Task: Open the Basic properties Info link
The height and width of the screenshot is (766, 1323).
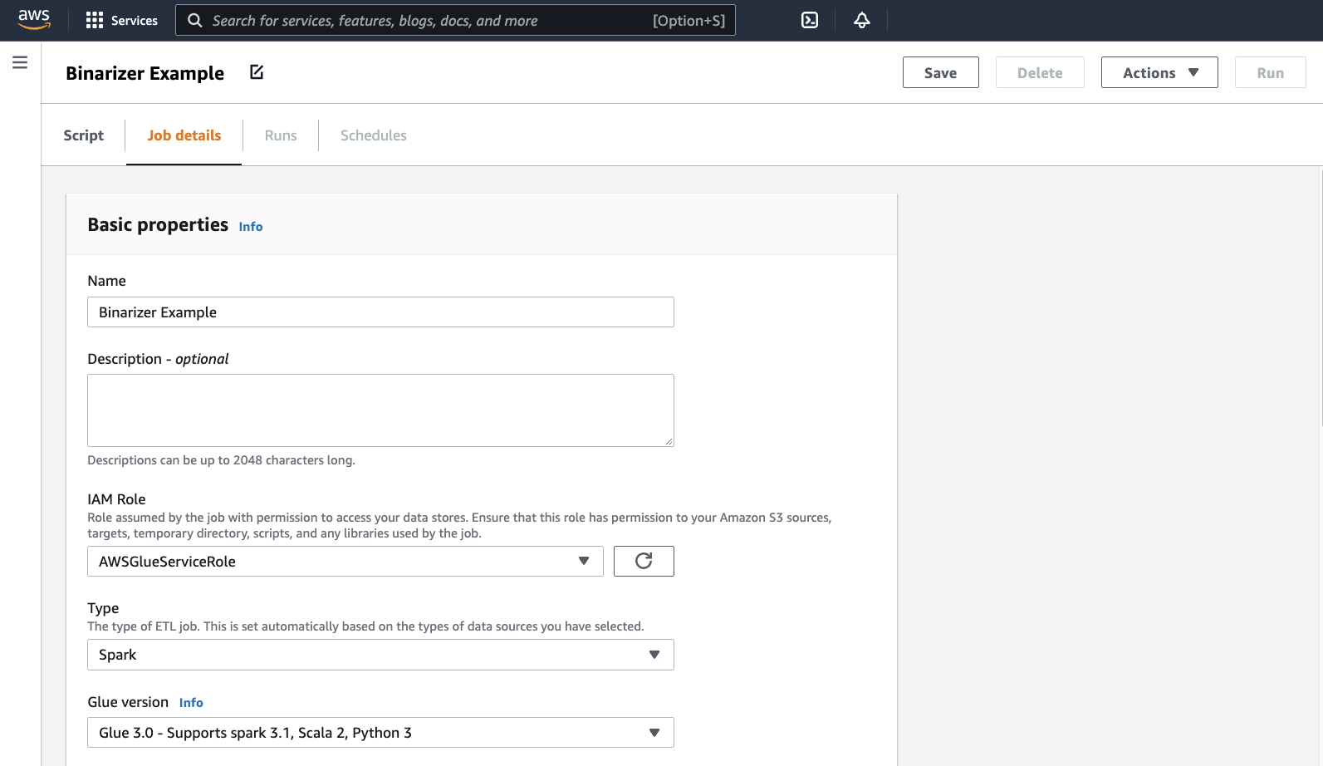Action: click(x=251, y=227)
